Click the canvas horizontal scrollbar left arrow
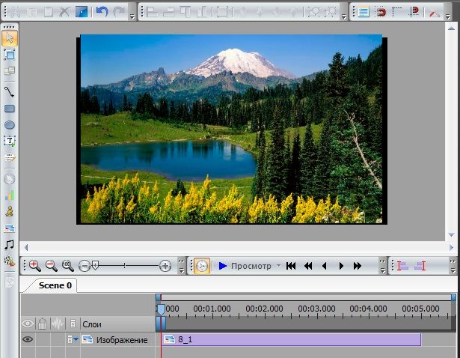460x358 pixels. pyautogui.click(x=26, y=248)
